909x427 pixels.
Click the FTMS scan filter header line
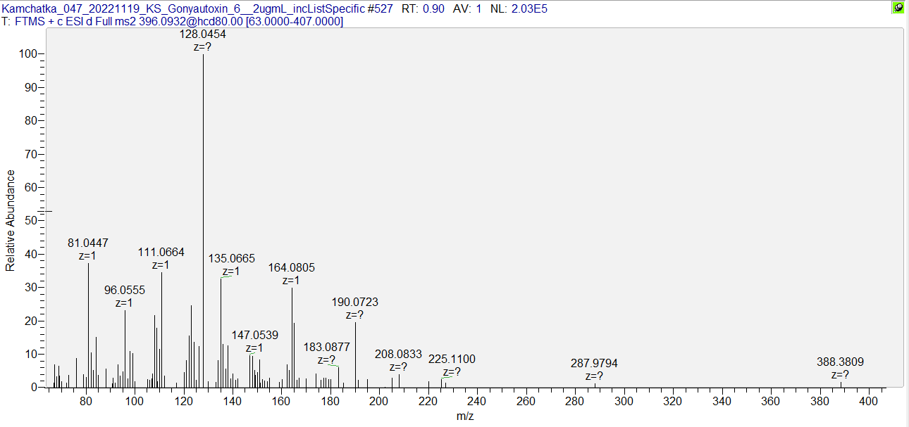173,22
